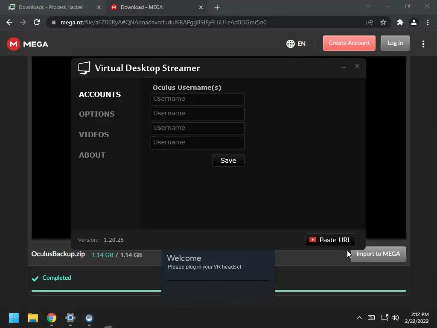The height and width of the screenshot is (328, 437).
Task: Click the Chrome taskbar icon
Action: (x=52, y=318)
